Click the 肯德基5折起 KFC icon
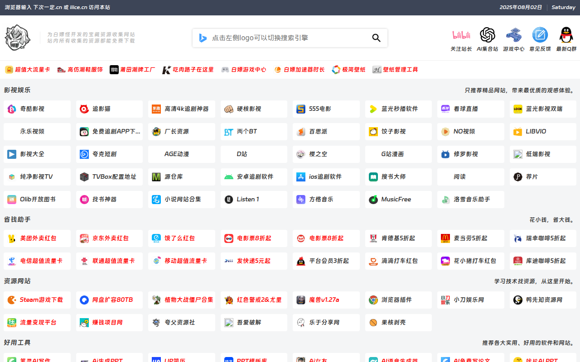The image size is (580, 362). tap(373, 238)
